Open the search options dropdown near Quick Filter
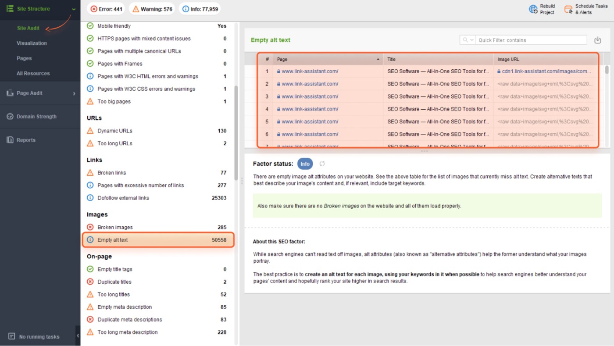614x346 pixels. [x=468, y=39]
